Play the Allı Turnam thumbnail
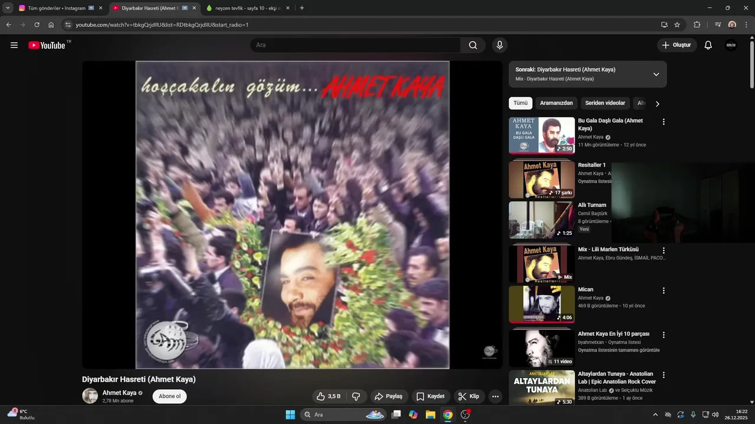 click(541, 220)
